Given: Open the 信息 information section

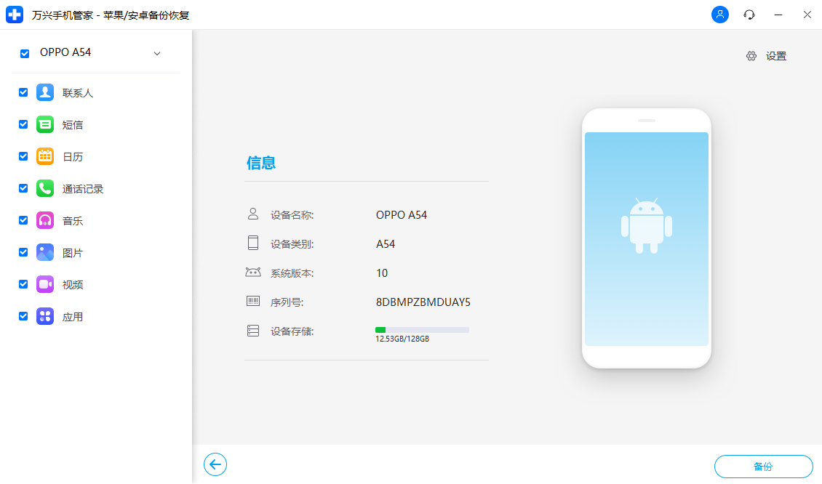Looking at the screenshot, I should click(262, 162).
